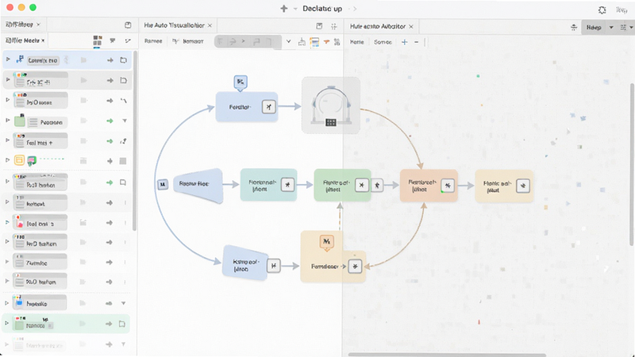This screenshot has width=635, height=357.
Task: Click the orange funnel icon in diagram toolbar
Action: click(x=326, y=42)
